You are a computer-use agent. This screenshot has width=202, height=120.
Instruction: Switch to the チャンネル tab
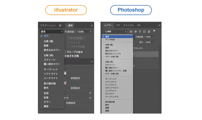tap(129, 25)
